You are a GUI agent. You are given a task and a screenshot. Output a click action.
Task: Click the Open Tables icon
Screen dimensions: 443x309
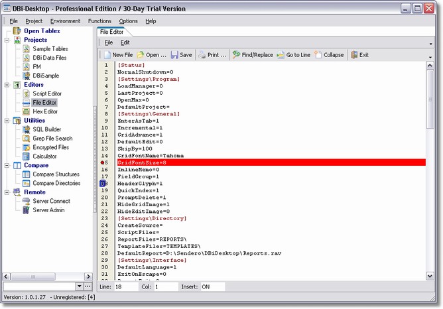(17, 31)
